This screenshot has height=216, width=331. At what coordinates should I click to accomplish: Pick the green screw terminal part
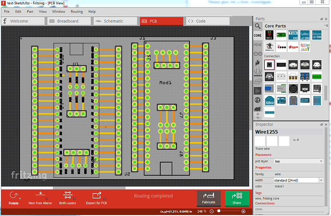click(x=317, y=76)
